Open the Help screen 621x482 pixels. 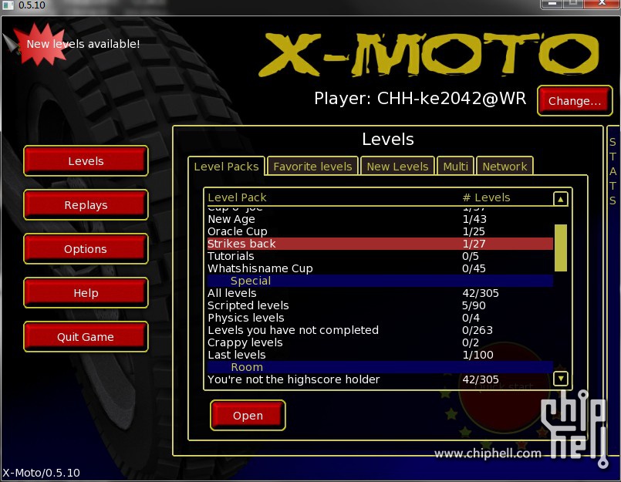(x=86, y=293)
